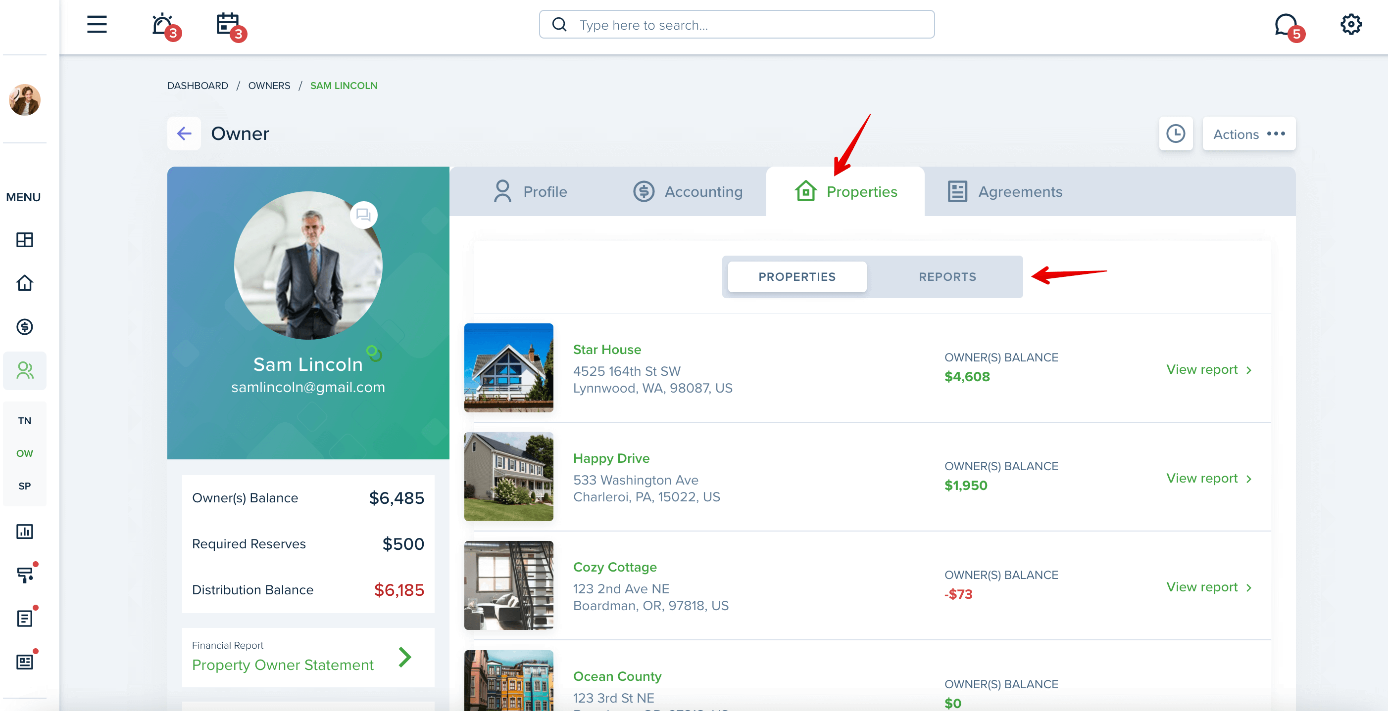Screen dimensions: 1388x711
Task: Switch to the Accounting tab
Action: click(x=688, y=192)
